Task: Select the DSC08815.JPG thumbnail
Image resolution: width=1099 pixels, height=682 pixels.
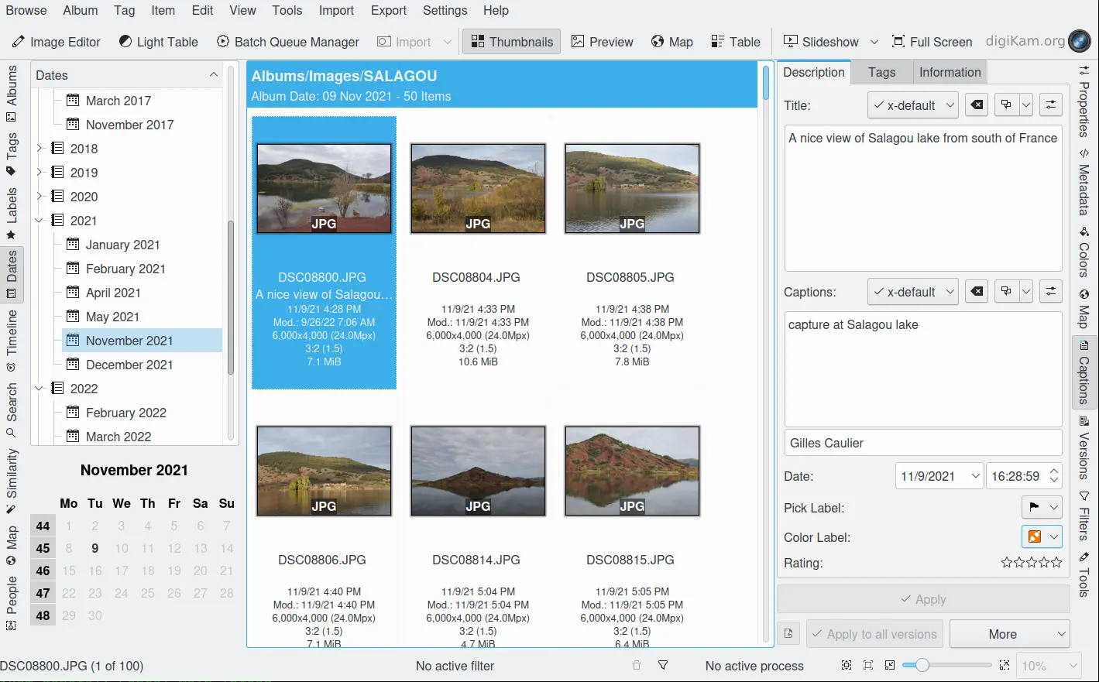Action: tap(631, 471)
